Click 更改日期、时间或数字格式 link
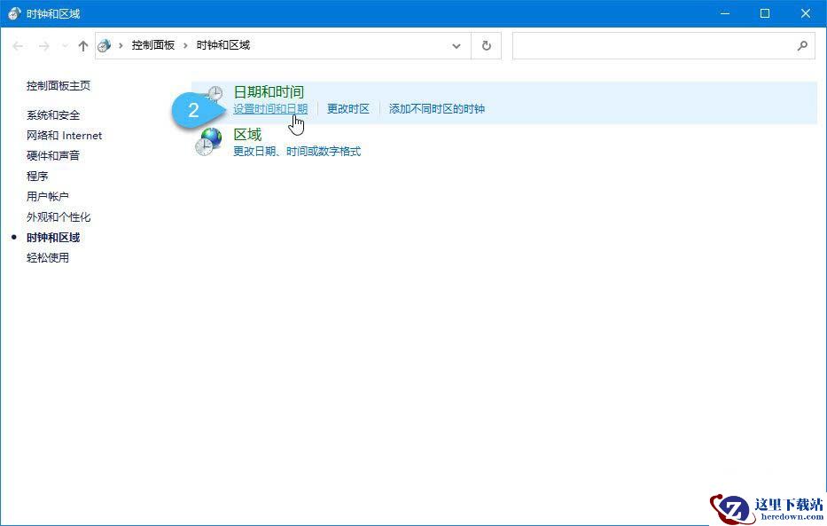 297,152
